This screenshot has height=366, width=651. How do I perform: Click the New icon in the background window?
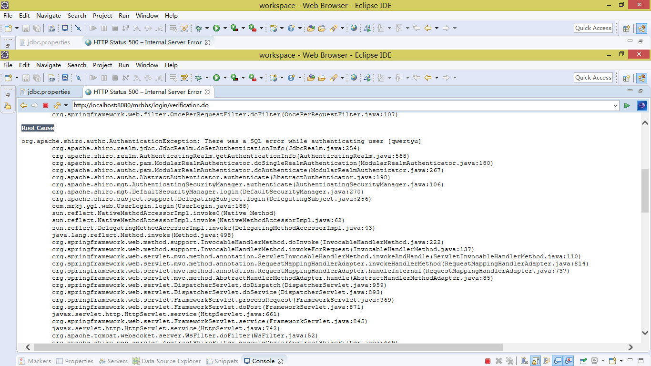(8, 28)
